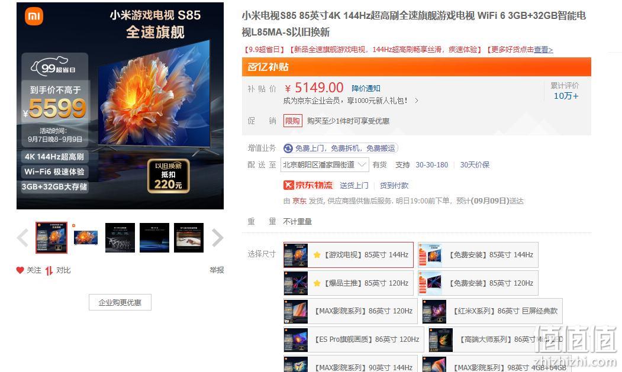This screenshot has width=622, height=372.
Task: Click the 百亿补贴 orange banner
Action: [417, 67]
